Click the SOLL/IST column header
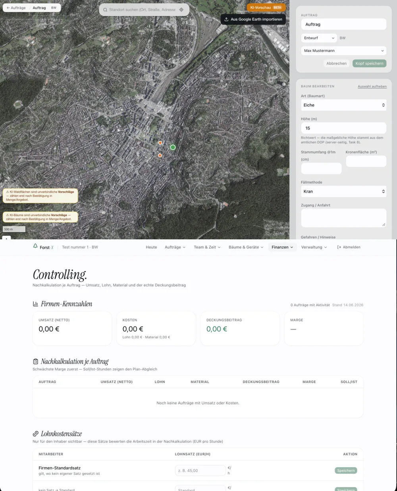Viewport: 397px width, 491px height. tap(349, 382)
